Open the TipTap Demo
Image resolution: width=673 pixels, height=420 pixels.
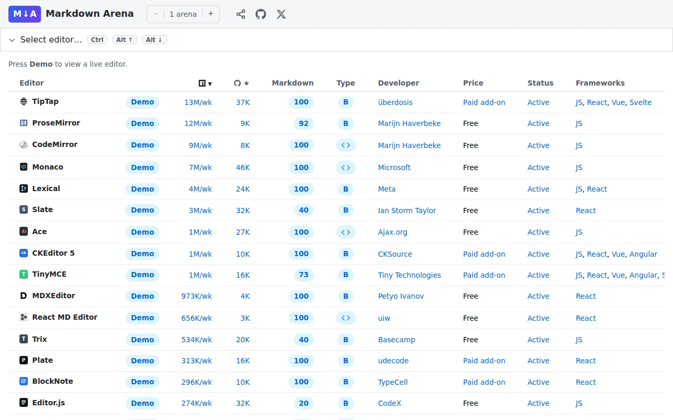coord(142,102)
